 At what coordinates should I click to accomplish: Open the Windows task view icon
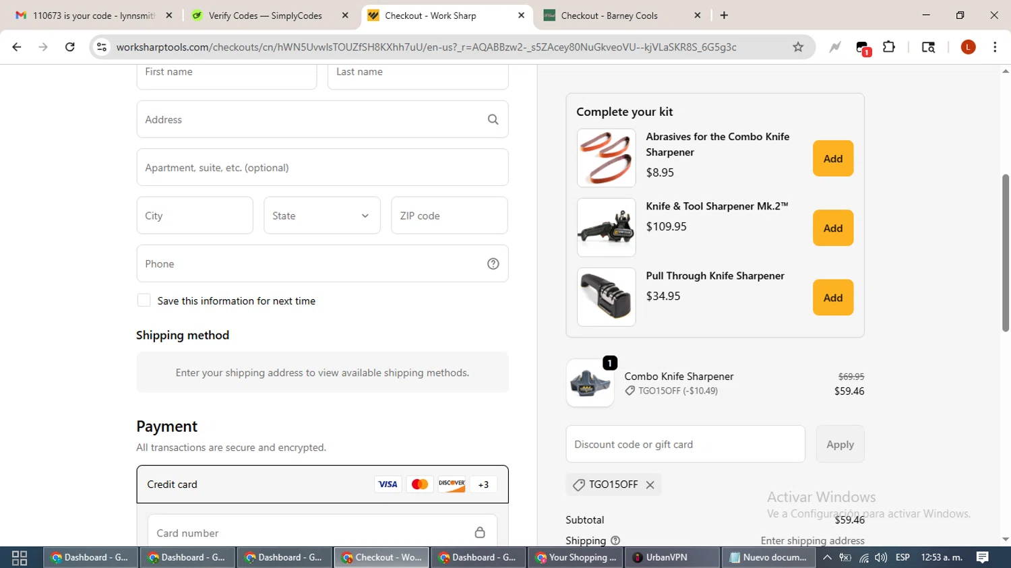click(20, 557)
